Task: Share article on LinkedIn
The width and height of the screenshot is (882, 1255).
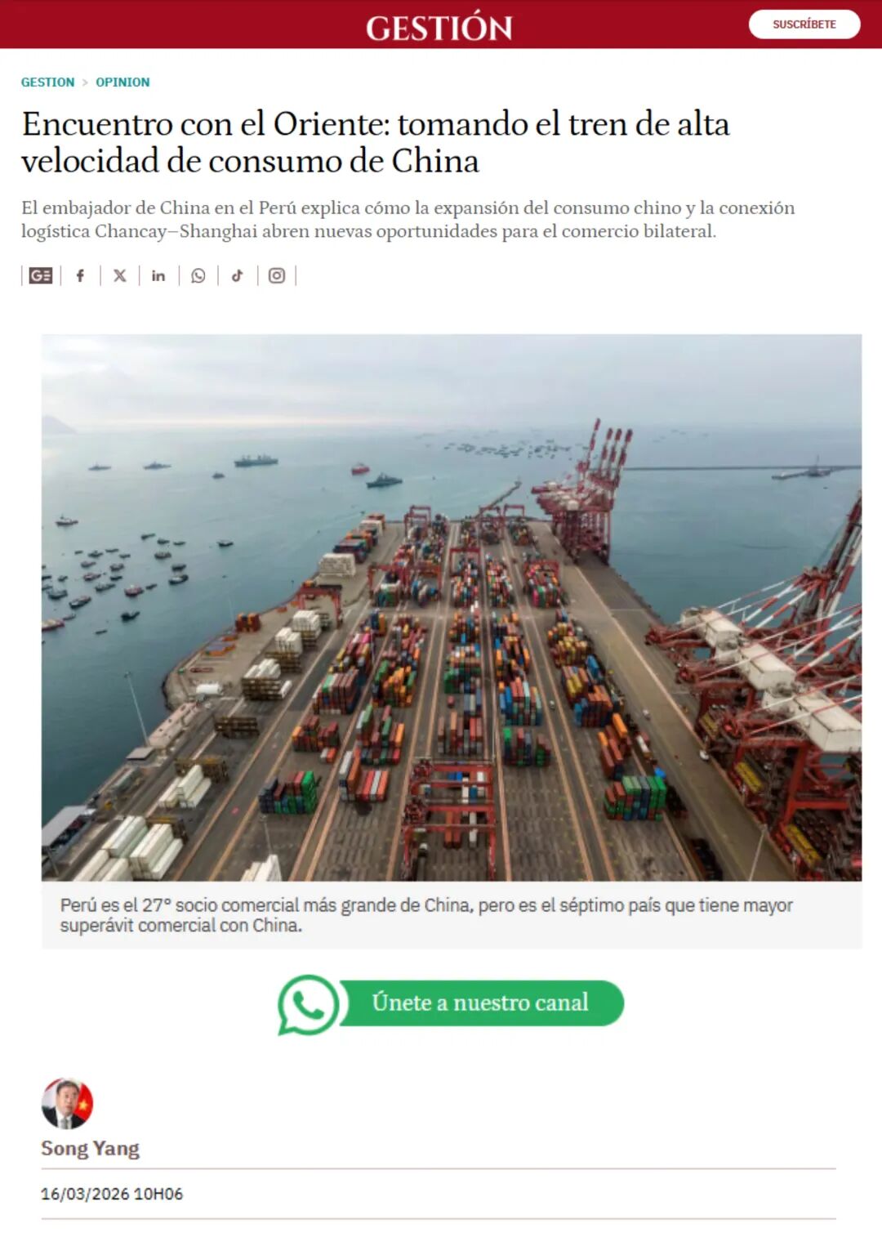Action: click(158, 275)
